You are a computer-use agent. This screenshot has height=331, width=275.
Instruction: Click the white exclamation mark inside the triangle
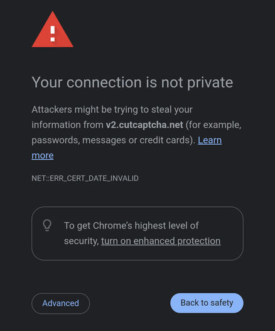53,34
